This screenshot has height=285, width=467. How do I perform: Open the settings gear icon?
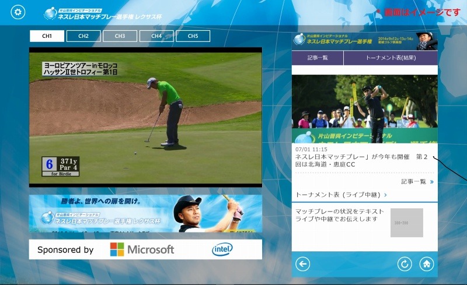pos(18,12)
